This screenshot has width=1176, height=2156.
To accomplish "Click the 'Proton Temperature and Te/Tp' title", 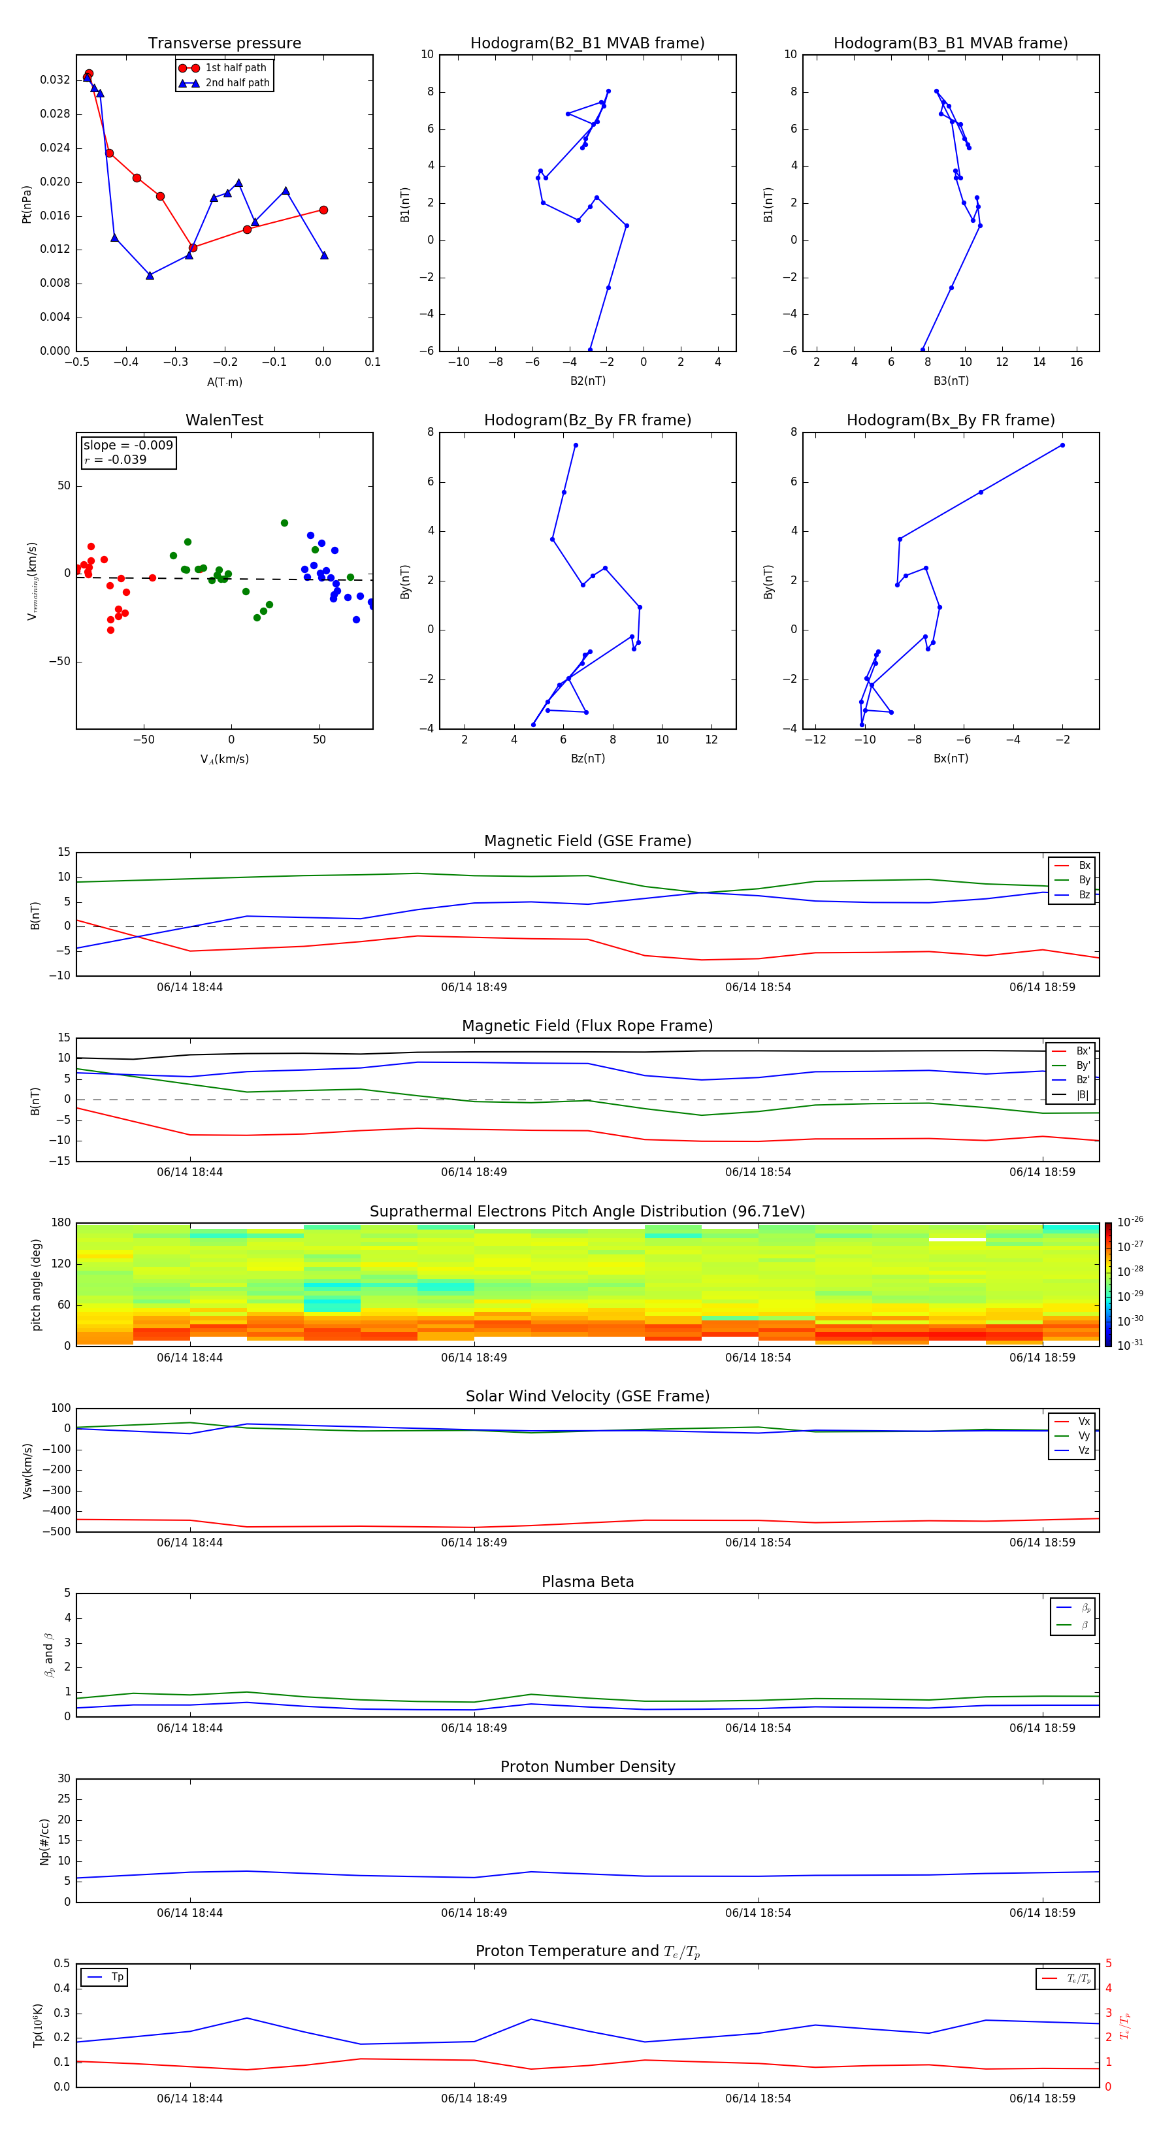I will (x=587, y=1952).
